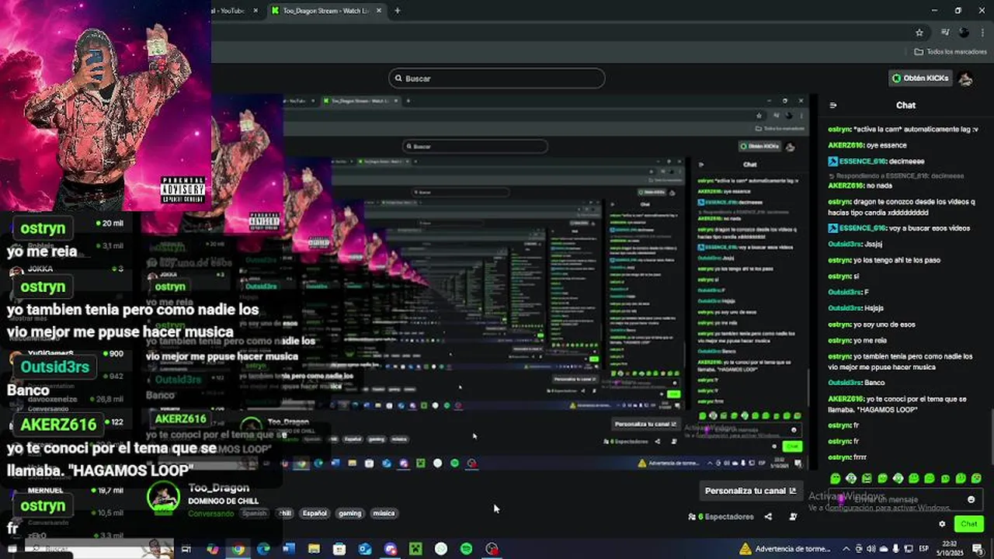Click icon right of share icon
Image resolution: width=994 pixels, height=559 pixels.
[793, 517]
